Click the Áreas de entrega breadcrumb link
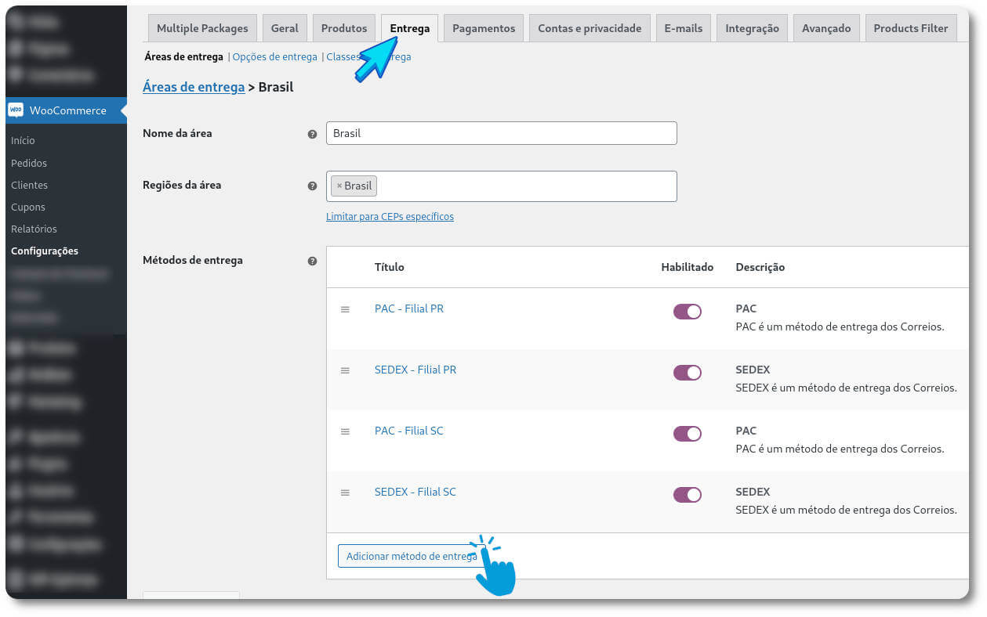987x617 pixels. coord(194,87)
